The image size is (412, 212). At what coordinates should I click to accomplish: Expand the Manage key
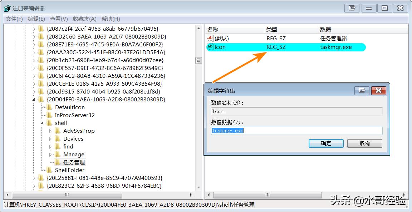50,155
